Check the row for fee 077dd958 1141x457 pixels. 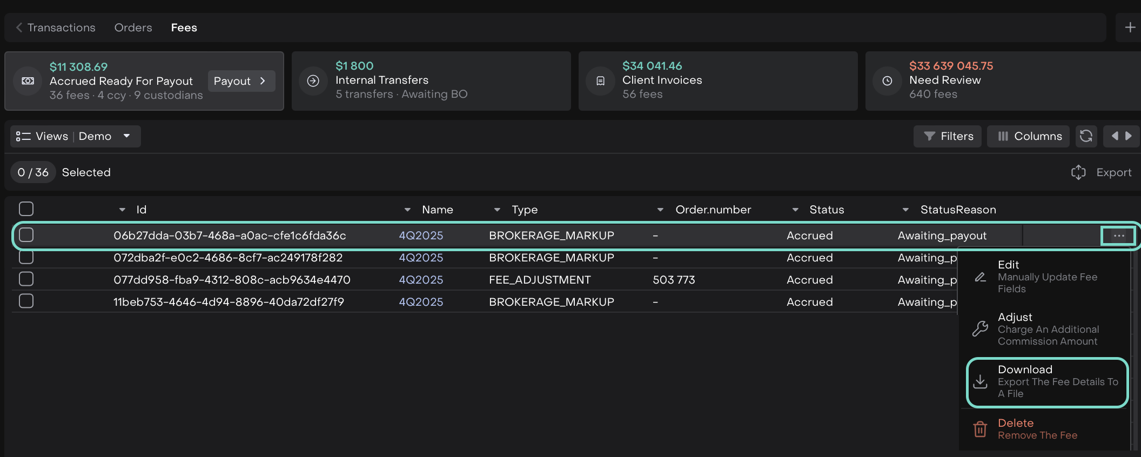26,279
